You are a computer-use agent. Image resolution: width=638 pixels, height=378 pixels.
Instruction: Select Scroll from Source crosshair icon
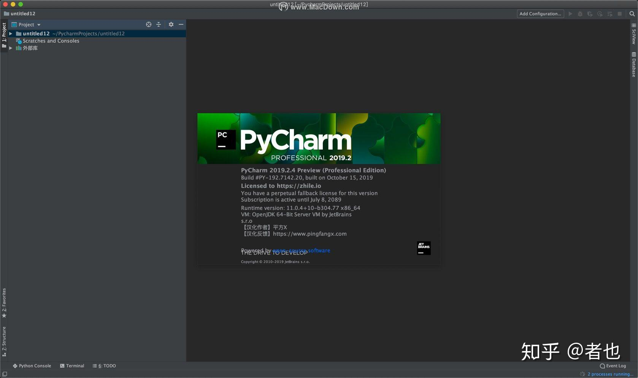(x=149, y=24)
